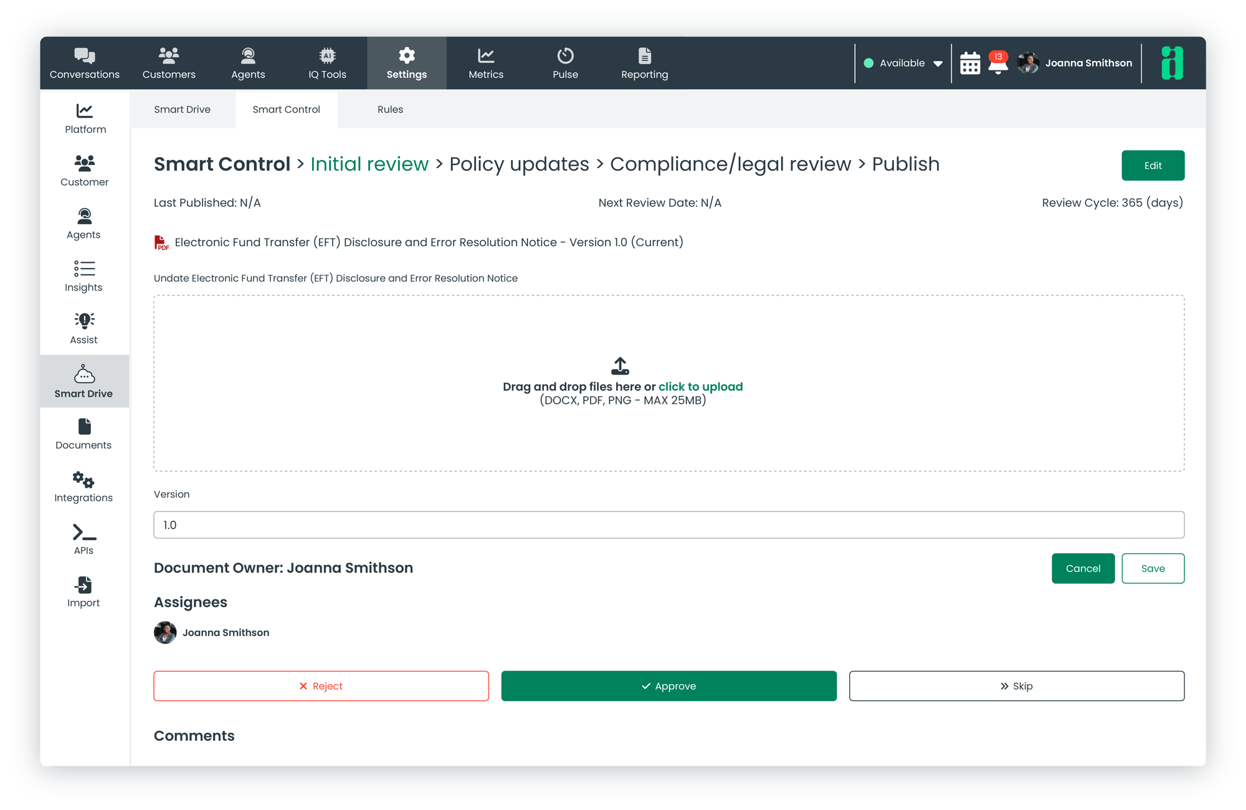Select the Policy updates workflow step
The image size is (1246, 810).
pyautogui.click(x=519, y=164)
